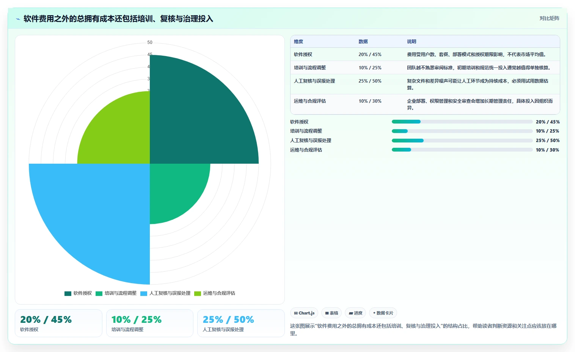Select the 数据卡片 tag
This screenshot has width=575, height=352.
(x=383, y=313)
